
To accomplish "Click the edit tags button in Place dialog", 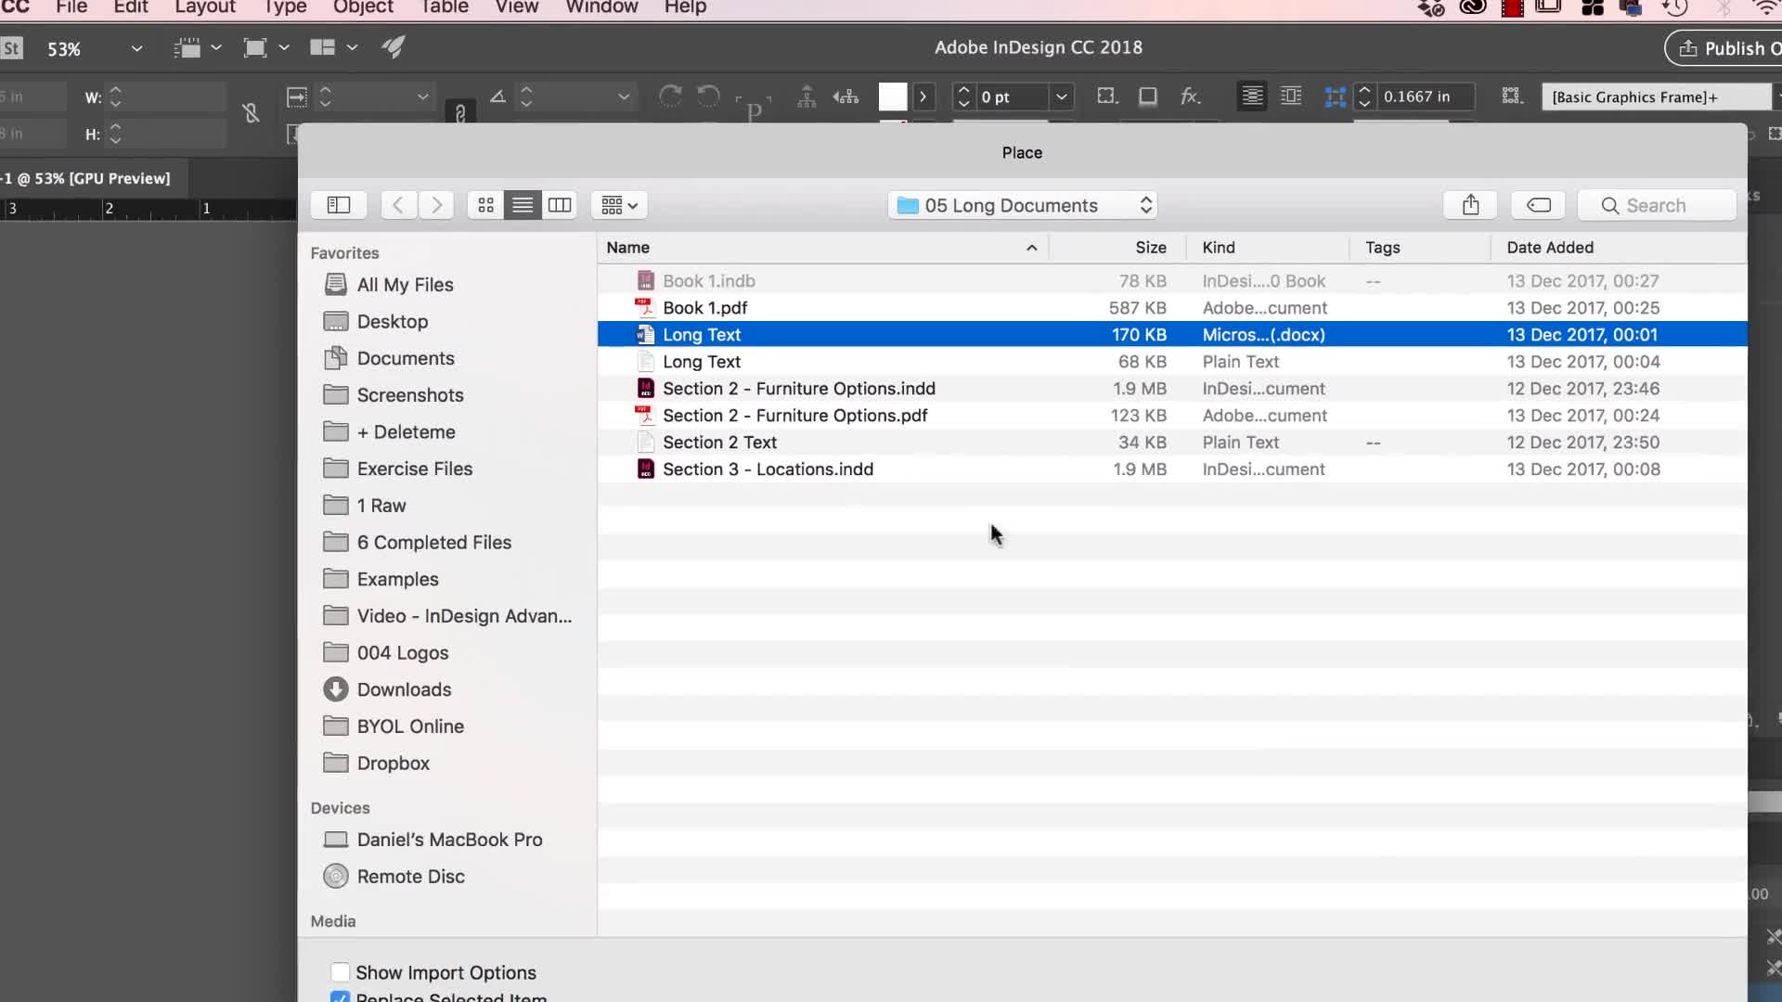I will point(1538,205).
